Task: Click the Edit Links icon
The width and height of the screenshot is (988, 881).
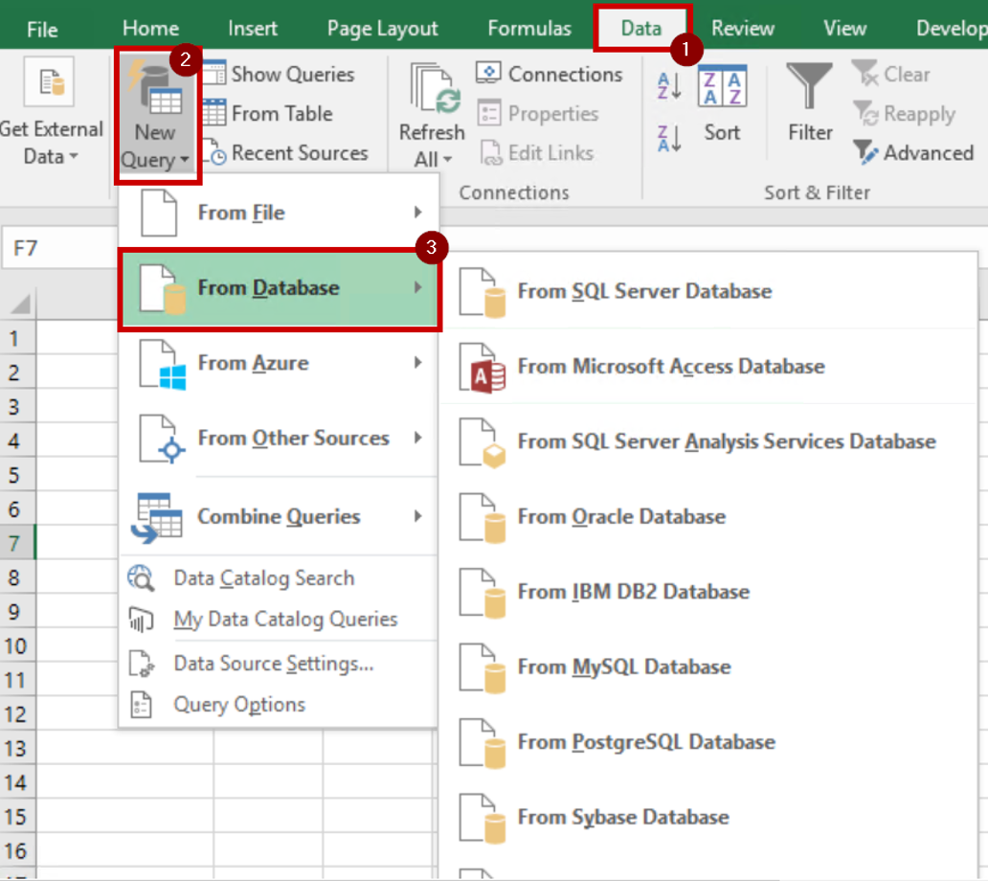Action: 491,153
